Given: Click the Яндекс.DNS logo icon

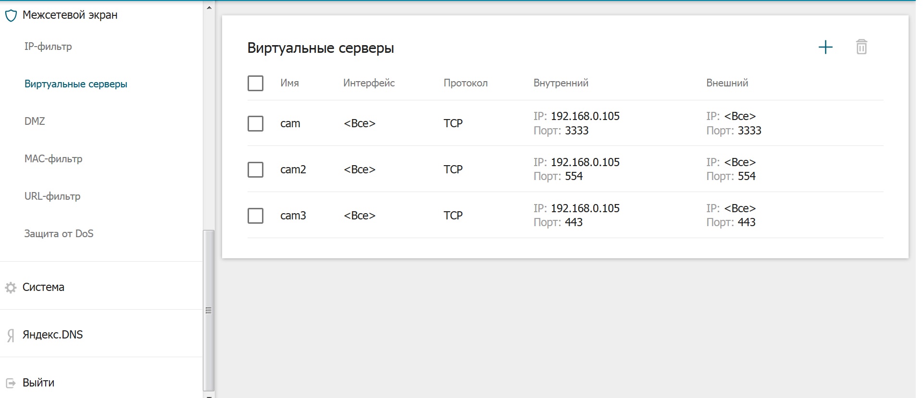Looking at the screenshot, I should (11, 335).
